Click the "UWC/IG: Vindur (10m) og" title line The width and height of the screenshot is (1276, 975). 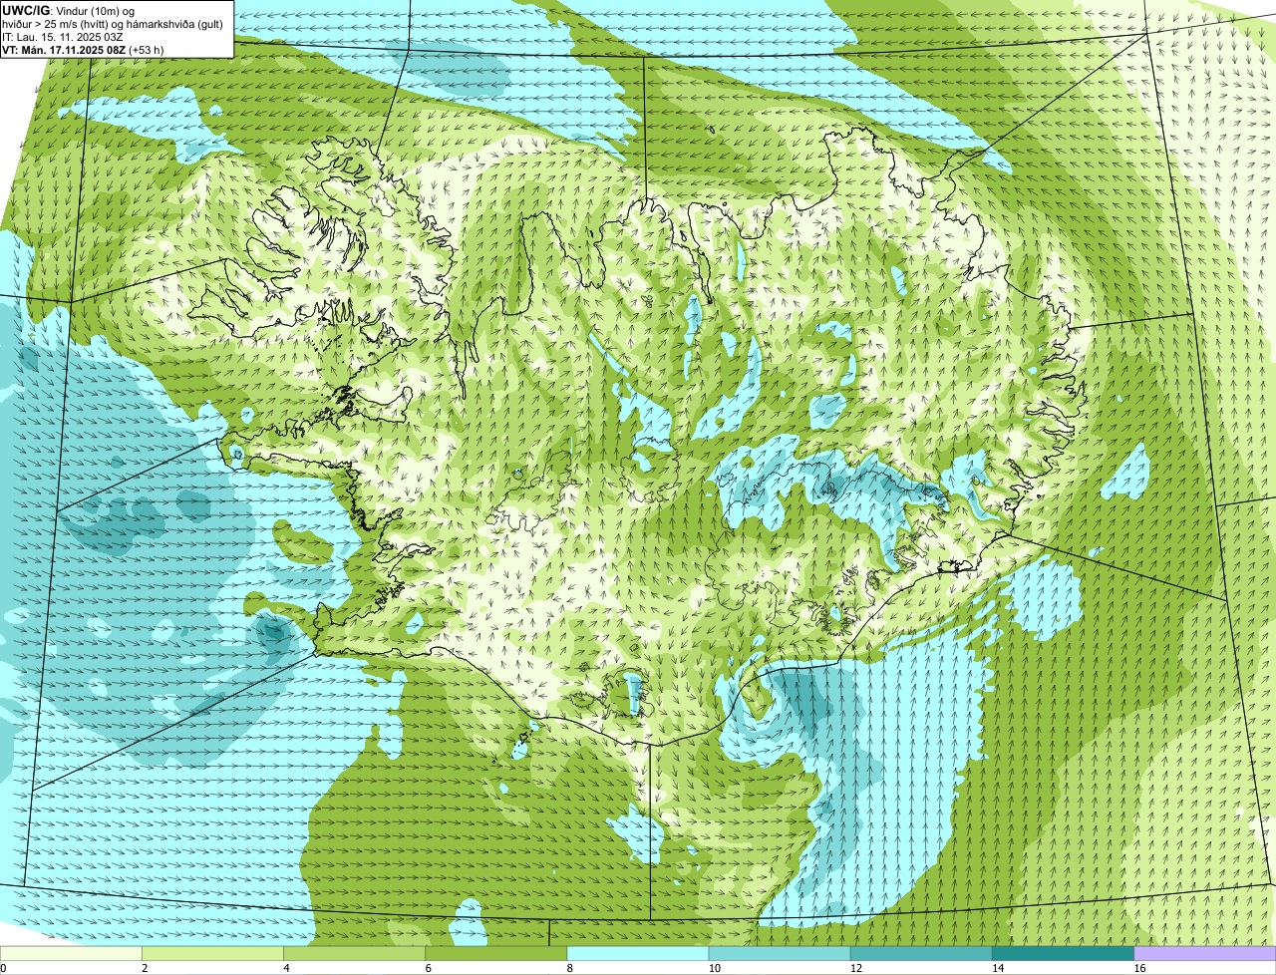(x=69, y=10)
